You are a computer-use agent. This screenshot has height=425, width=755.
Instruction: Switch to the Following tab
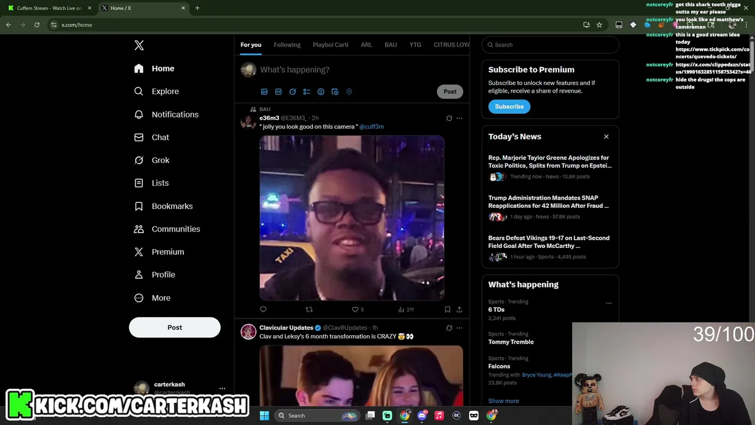[x=287, y=45]
